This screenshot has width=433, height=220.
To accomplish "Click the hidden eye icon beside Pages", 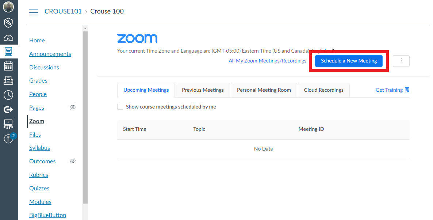I will (73, 107).
